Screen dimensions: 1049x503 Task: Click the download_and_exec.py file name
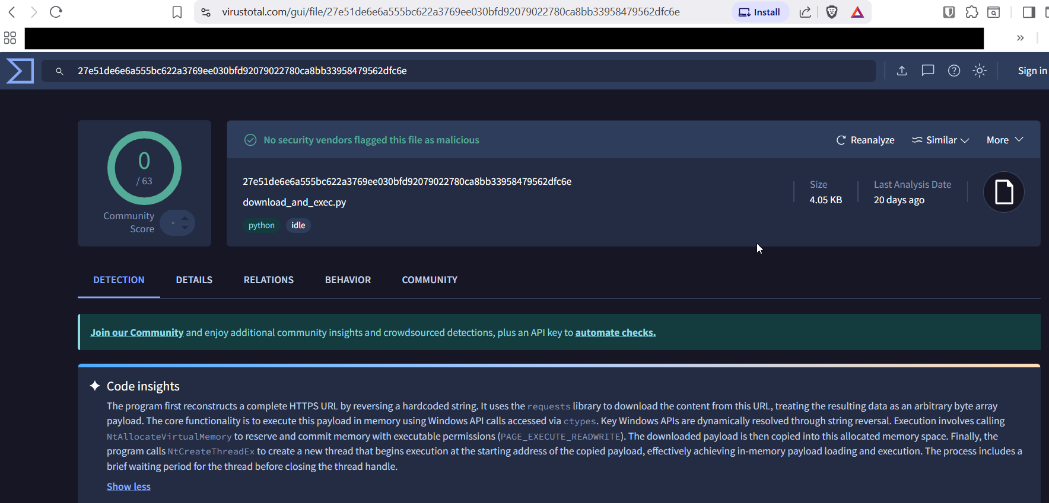pyautogui.click(x=294, y=202)
